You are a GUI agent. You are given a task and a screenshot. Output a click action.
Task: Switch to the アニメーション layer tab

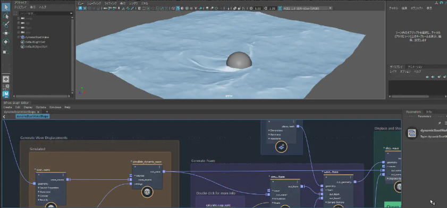(415, 67)
